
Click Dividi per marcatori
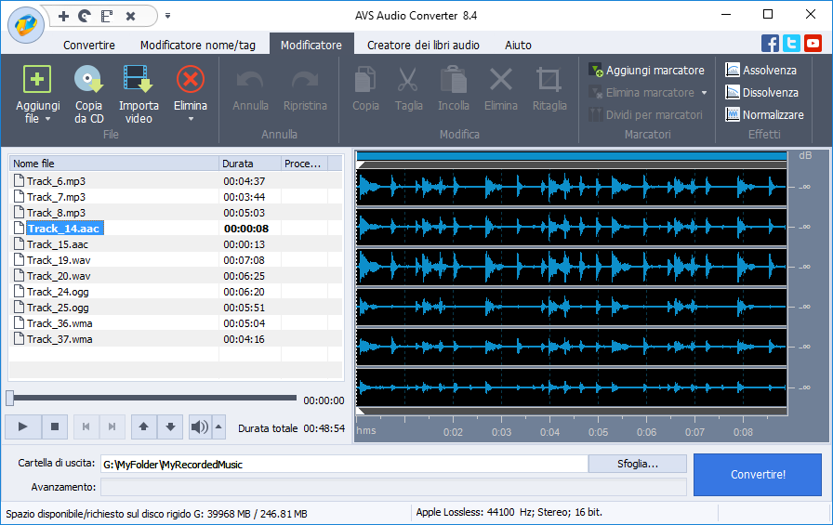click(x=645, y=114)
